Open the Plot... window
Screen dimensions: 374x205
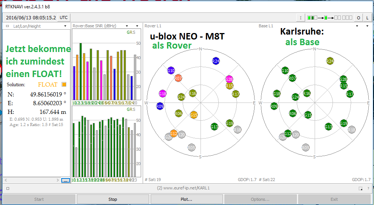tap(186, 199)
